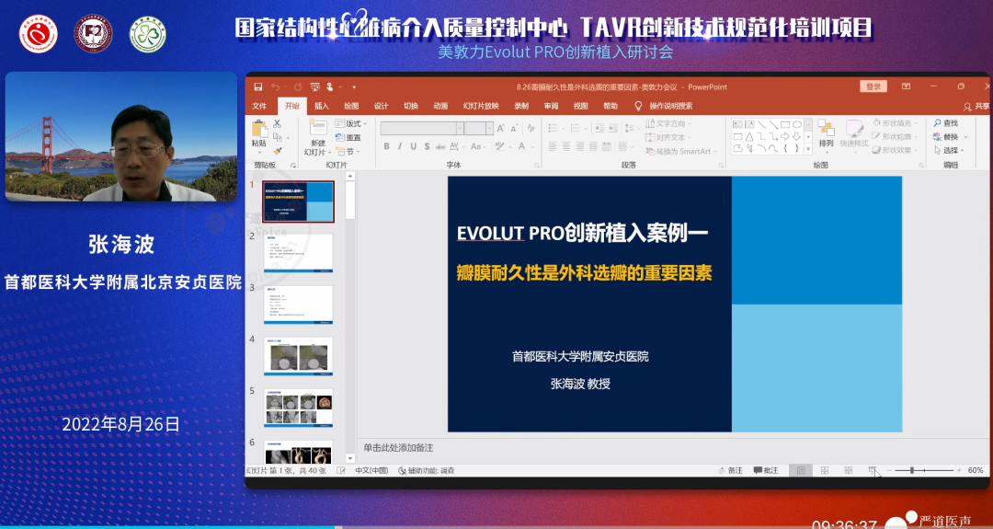Image resolution: width=993 pixels, height=529 pixels.
Task: Toggle Comments (批注) pane in status bar
Action: pyautogui.click(x=766, y=471)
